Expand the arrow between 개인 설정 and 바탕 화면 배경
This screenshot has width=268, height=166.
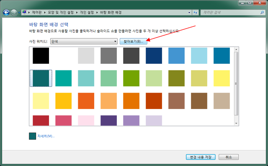(x=97, y=12)
